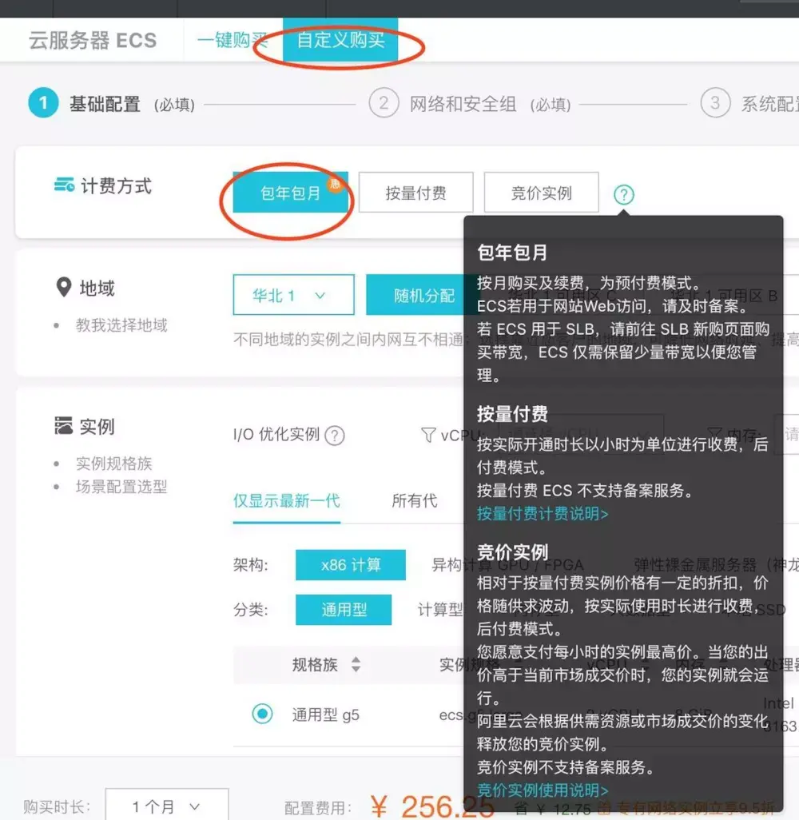Image resolution: width=799 pixels, height=820 pixels.
Task: Select 通用型 category
Action: pos(344,609)
